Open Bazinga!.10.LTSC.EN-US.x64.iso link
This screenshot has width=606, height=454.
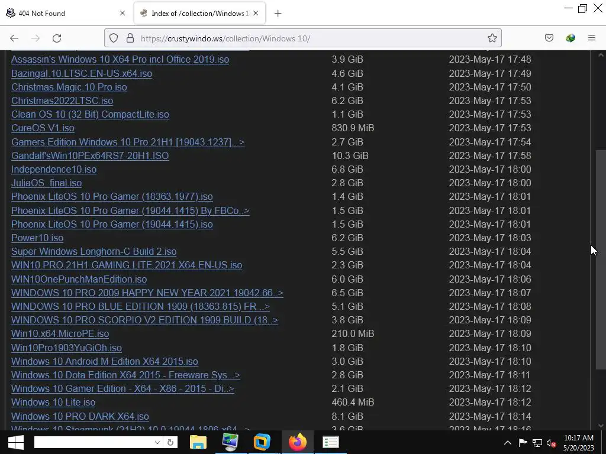(x=82, y=73)
